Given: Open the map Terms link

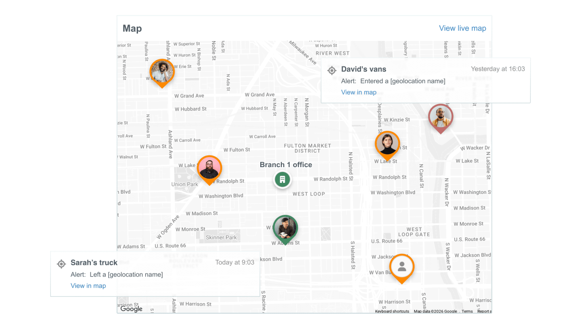Looking at the screenshot, I should (x=467, y=311).
